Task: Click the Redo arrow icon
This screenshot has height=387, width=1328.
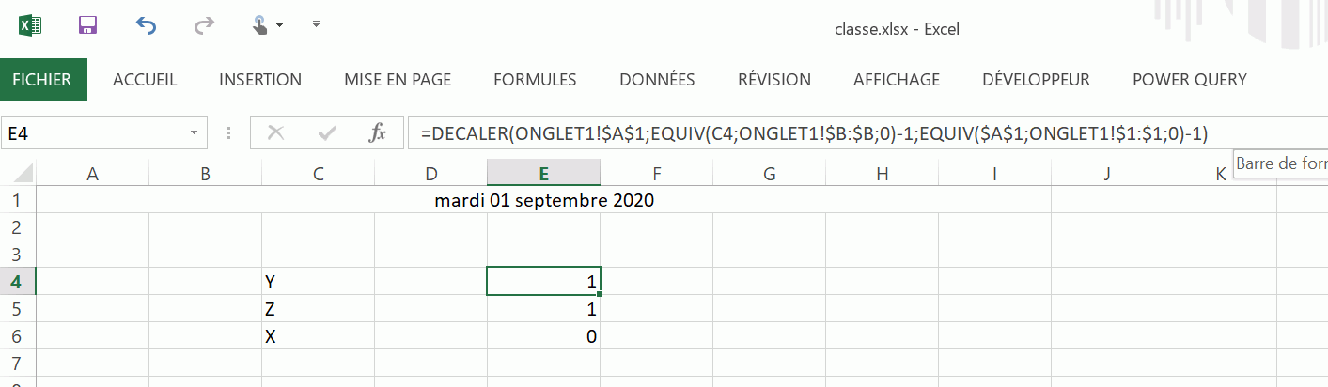Action: click(x=204, y=25)
